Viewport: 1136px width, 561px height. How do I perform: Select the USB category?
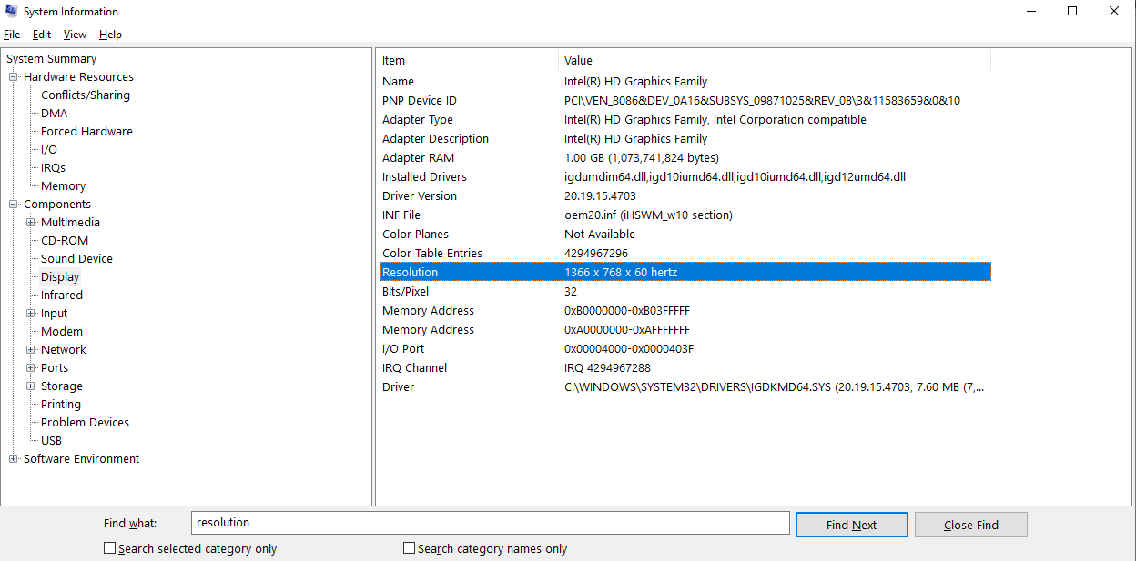click(x=51, y=441)
